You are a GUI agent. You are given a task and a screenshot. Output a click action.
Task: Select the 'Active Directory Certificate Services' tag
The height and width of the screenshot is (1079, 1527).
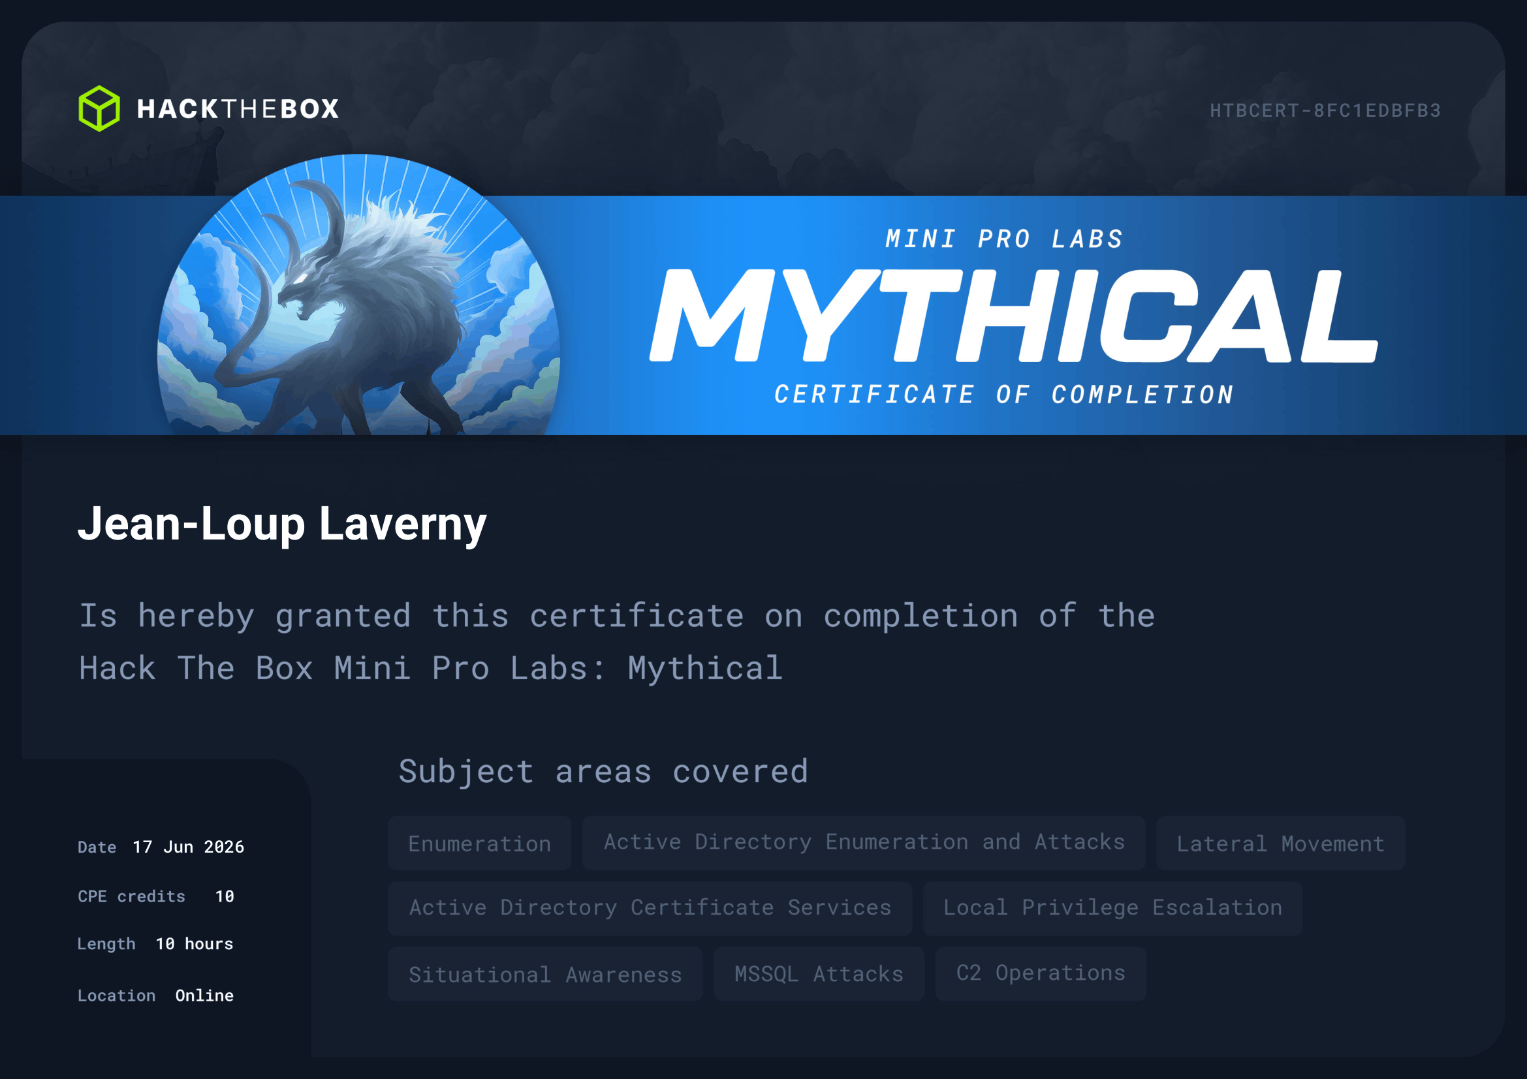click(x=650, y=908)
